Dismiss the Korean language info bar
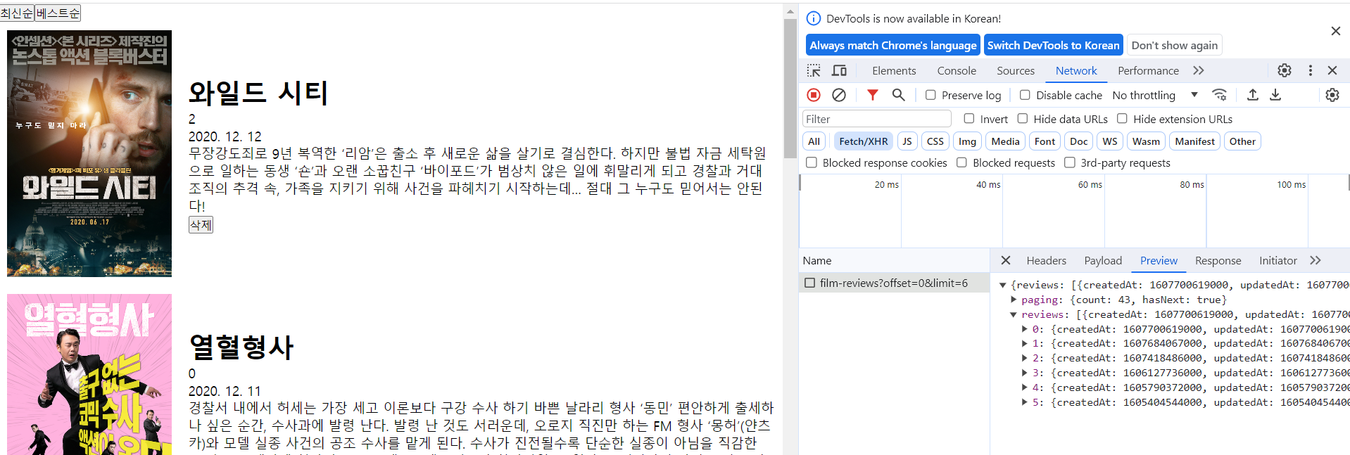The width and height of the screenshot is (1350, 455). (x=1336, y=31)
